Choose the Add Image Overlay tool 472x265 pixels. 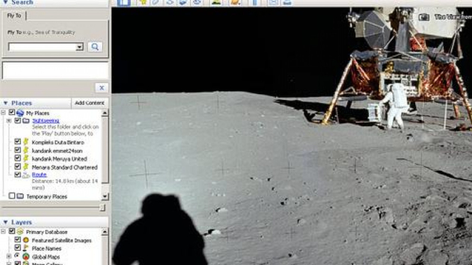click(183, 2)
